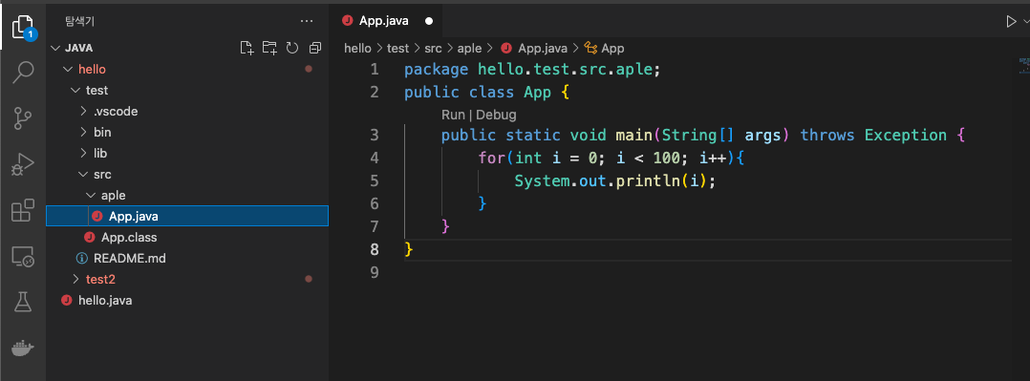Screen dimensions: 1030x381
Task: Open the Run and Debug view
Action: tap(23, 165)
